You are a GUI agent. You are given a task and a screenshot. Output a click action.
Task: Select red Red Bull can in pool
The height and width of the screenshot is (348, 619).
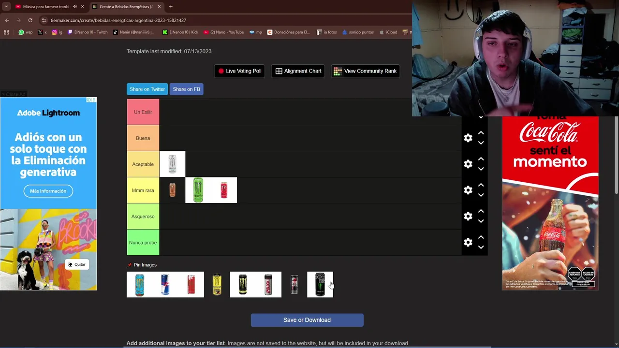[191, 285]
